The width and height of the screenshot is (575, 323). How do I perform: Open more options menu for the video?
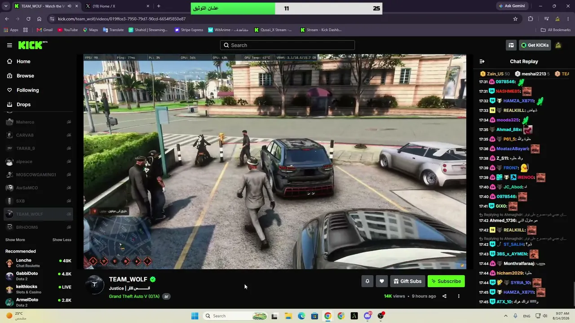(459, 296)
